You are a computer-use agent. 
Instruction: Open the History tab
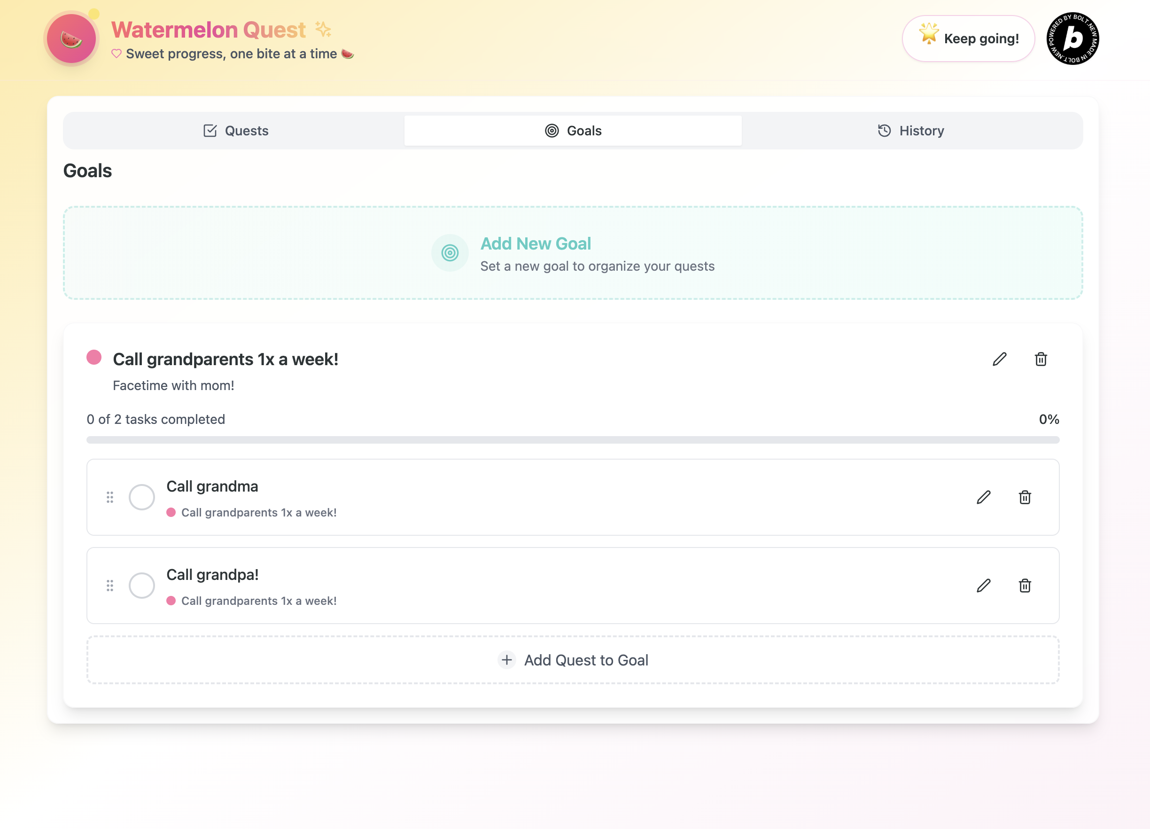pos(911,131)
